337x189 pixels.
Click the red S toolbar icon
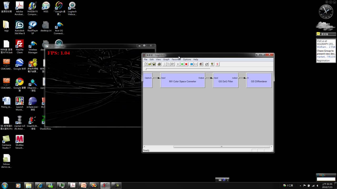click(217, 64)
